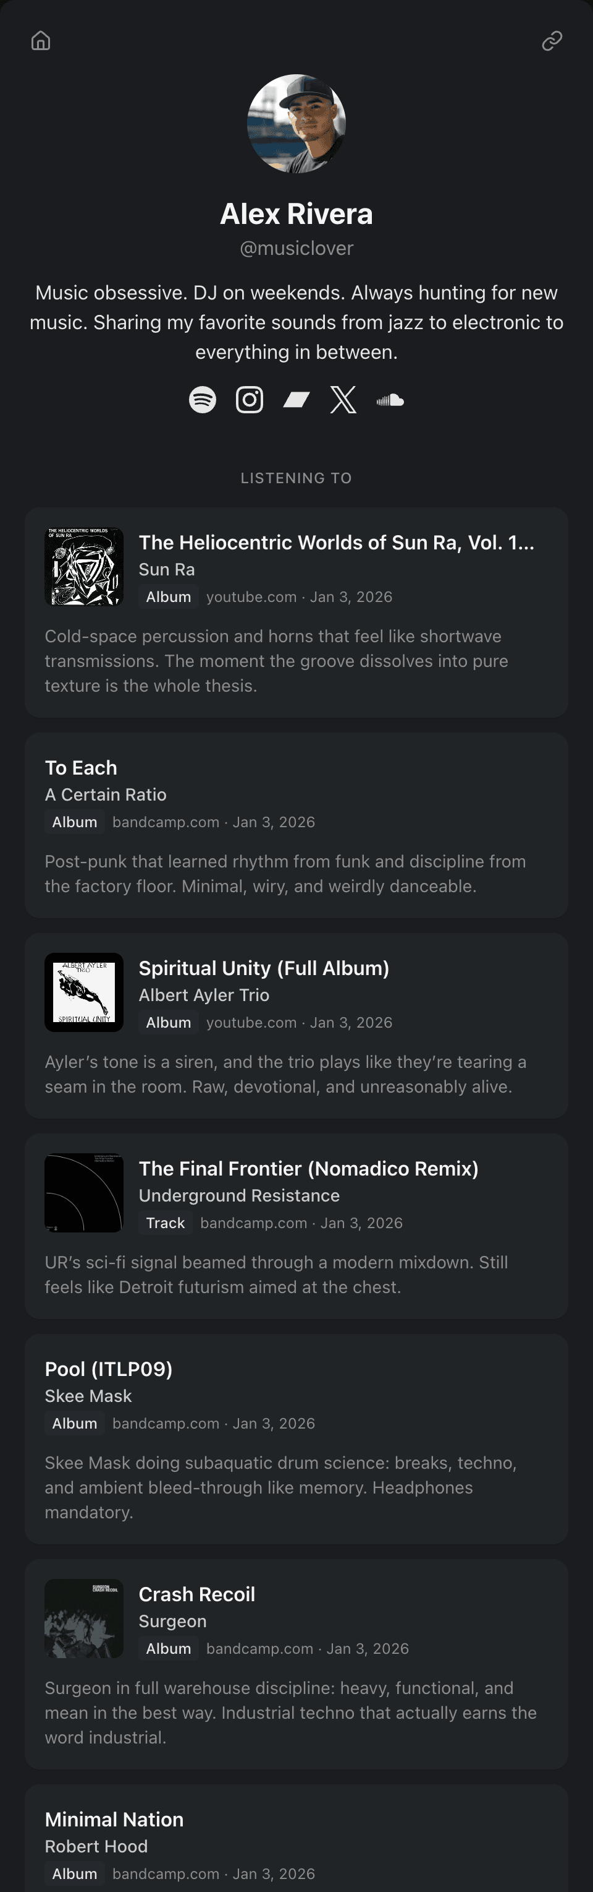Select the Album badge on the Surgeon entry
The image size is (593, 1892).
[x=168, y=1649]
